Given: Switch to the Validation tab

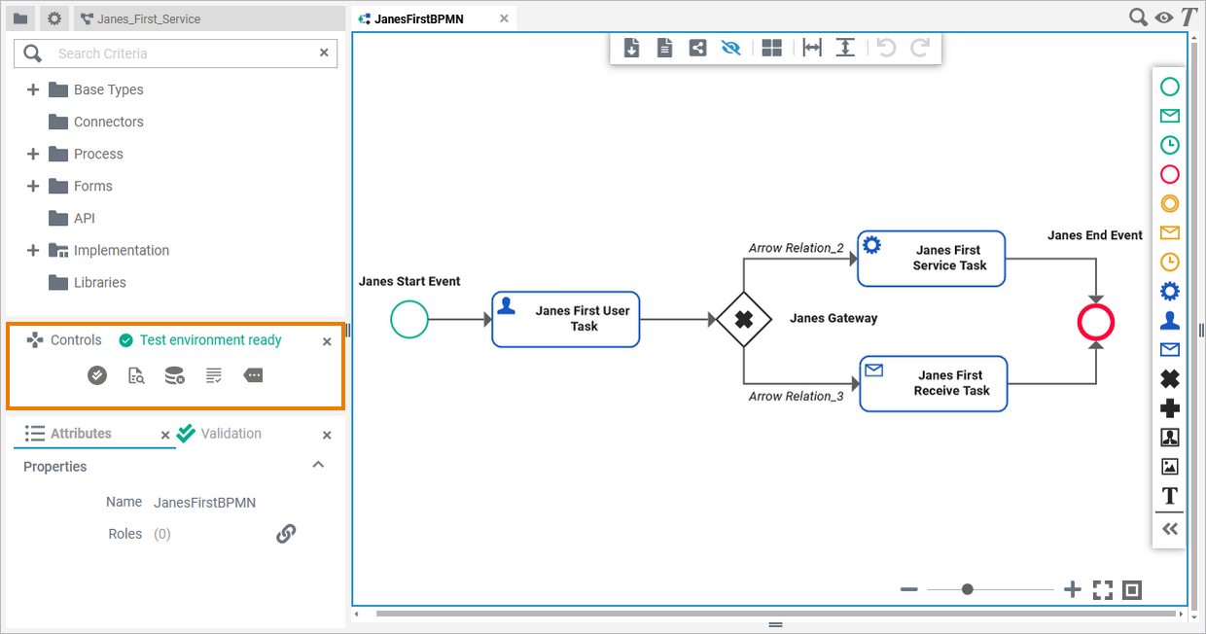Looking at the screenshot, I should pos(231,434).
